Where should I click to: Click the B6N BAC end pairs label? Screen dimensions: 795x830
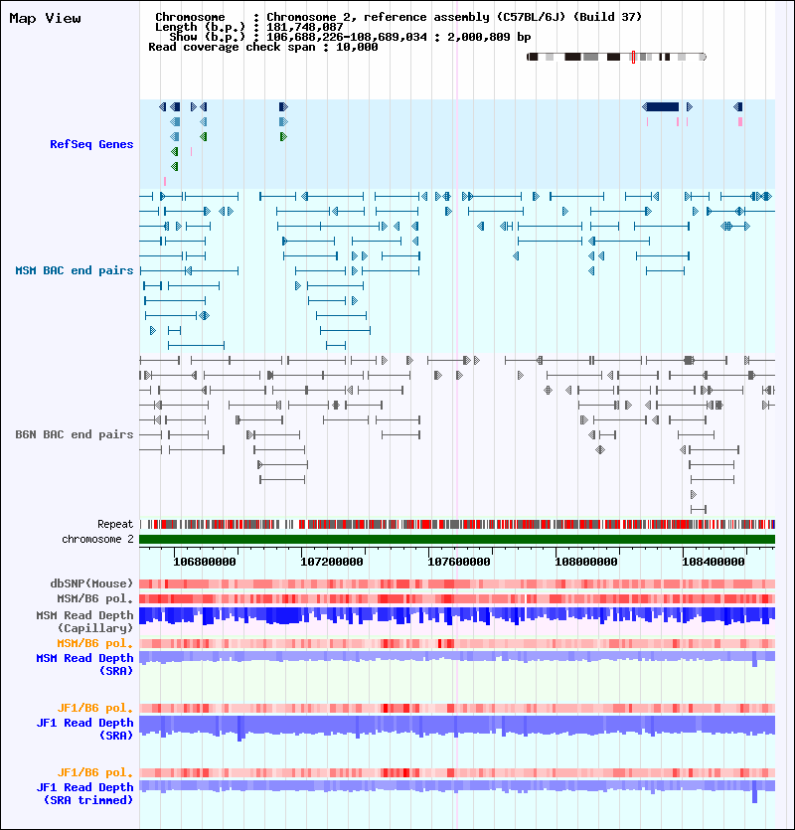(75, 434)
